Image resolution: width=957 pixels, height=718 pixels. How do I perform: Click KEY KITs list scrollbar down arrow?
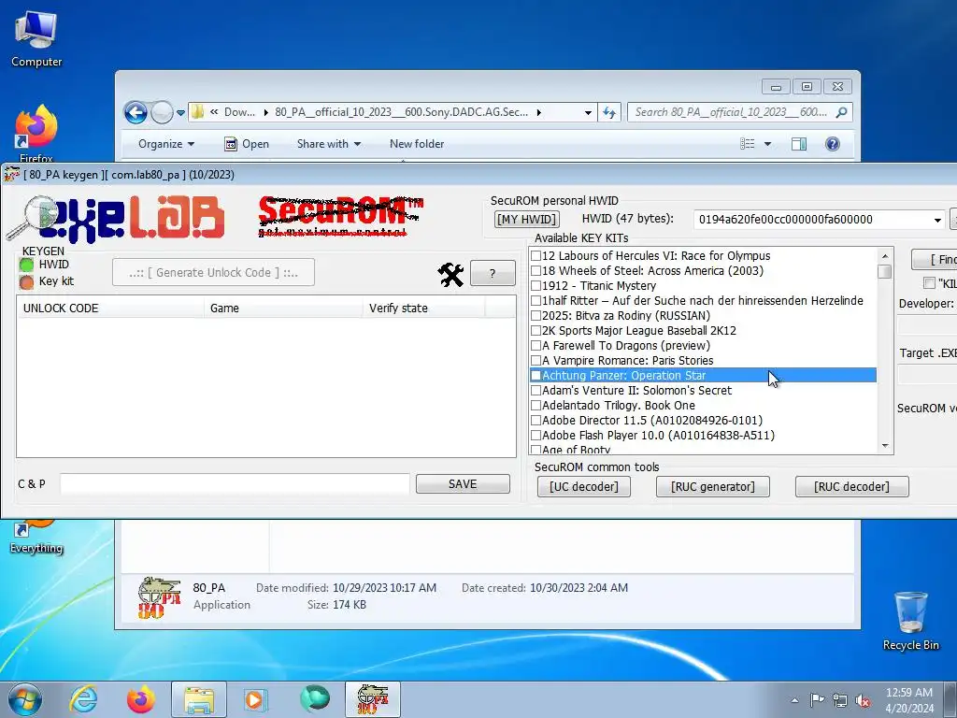point(885,446)
